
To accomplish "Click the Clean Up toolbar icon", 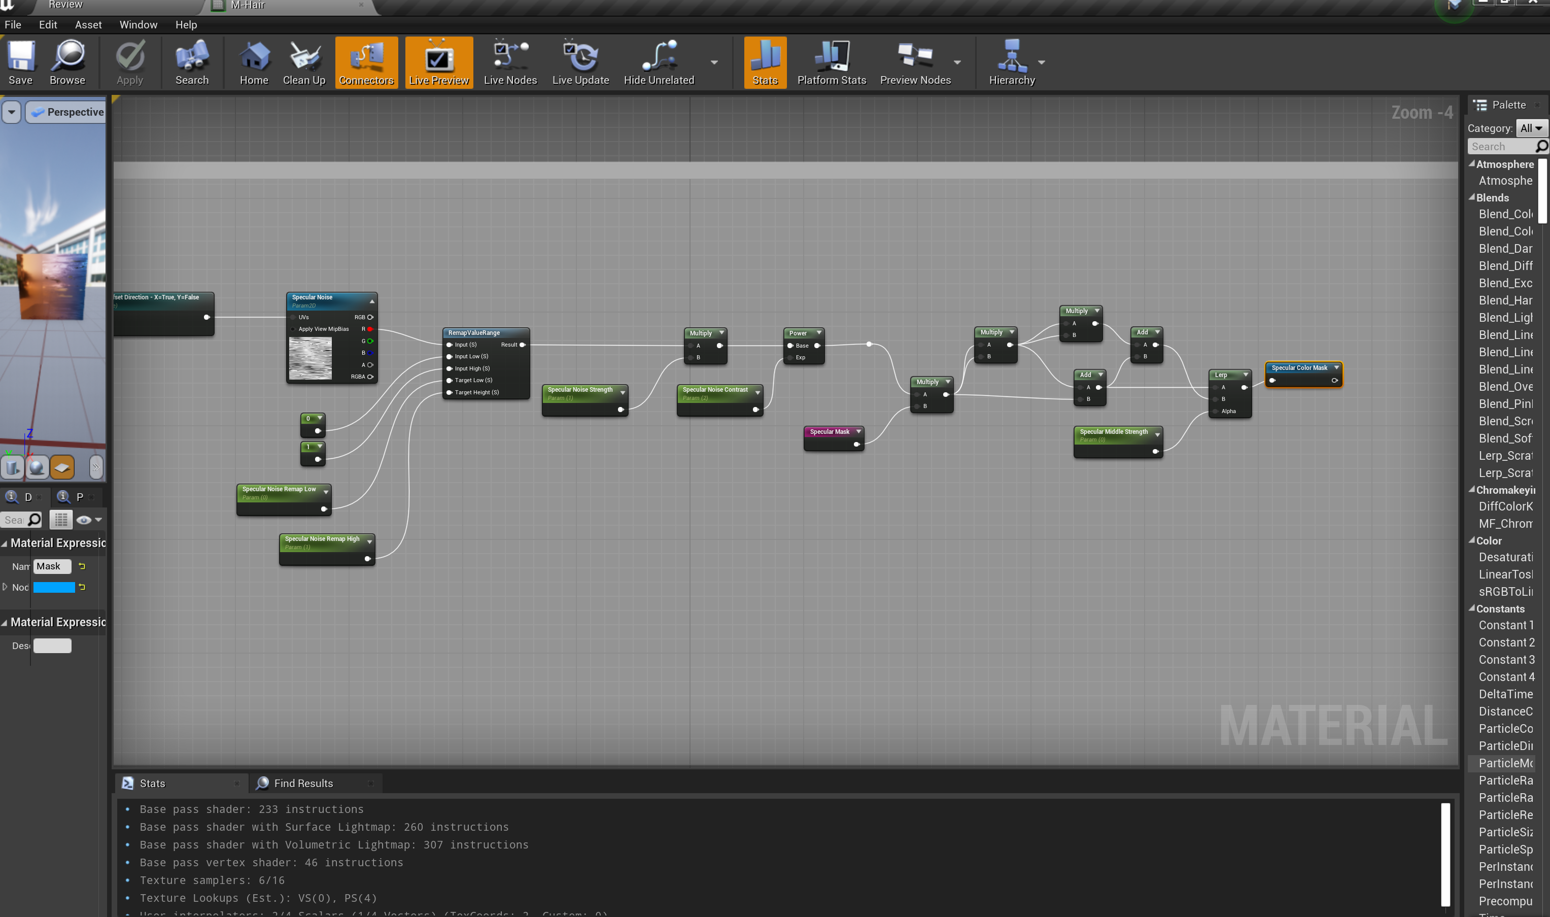I will [304, 62].
